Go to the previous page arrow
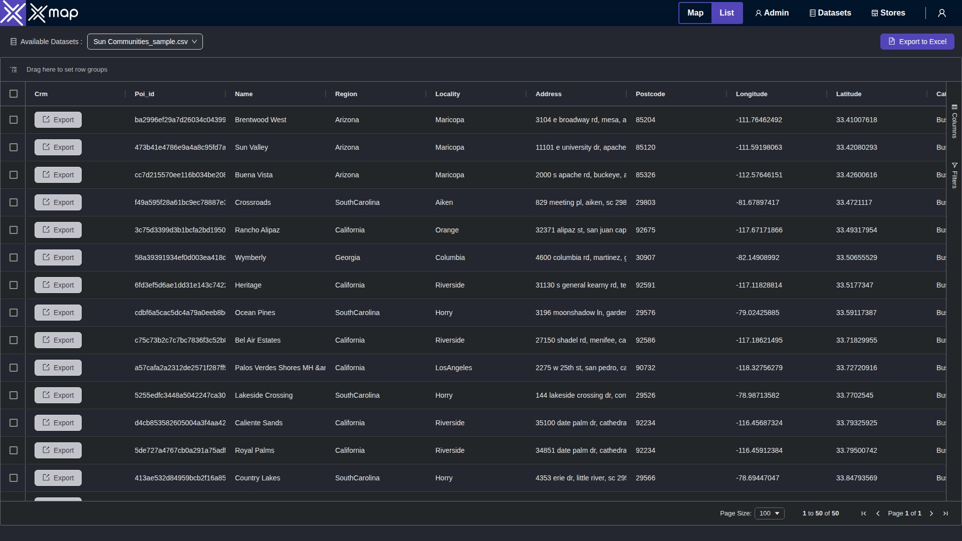The width and height of the screenshot is (962, 541). coord(877,513)
